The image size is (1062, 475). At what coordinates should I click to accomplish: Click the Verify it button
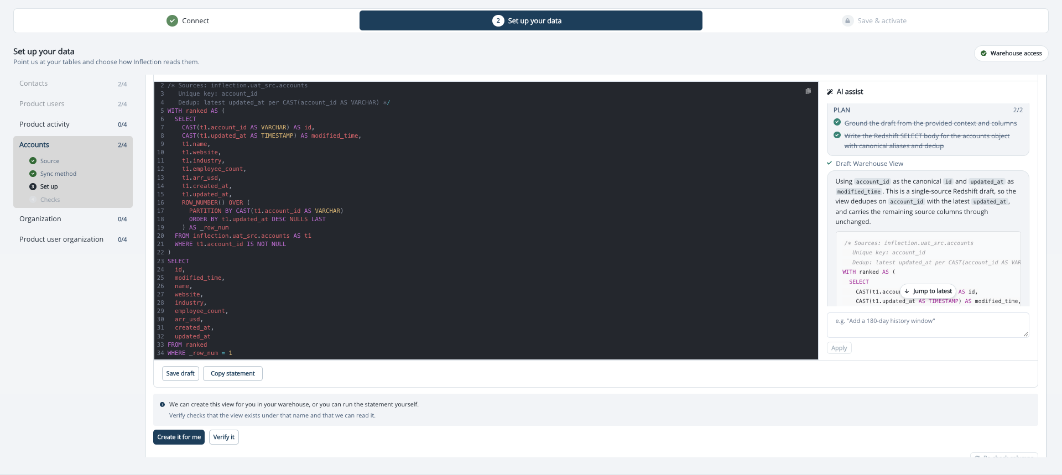(224, 437)
